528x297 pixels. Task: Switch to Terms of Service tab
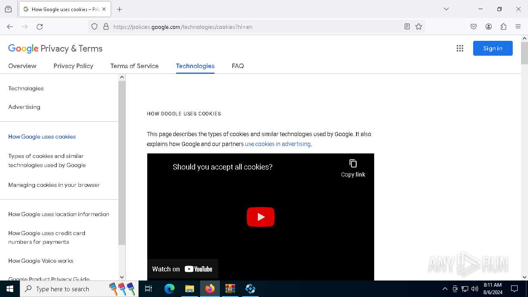pos(134,66)
